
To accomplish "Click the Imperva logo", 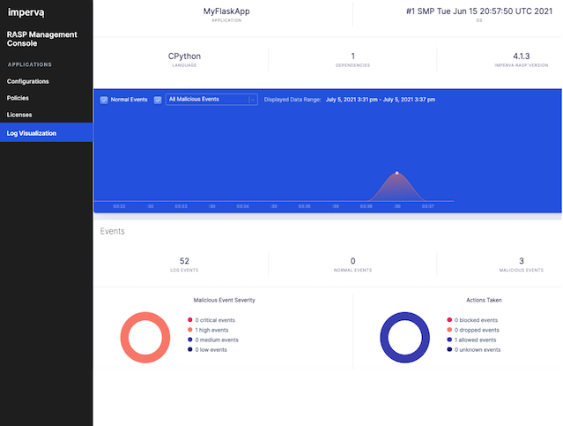I will 27,12.
